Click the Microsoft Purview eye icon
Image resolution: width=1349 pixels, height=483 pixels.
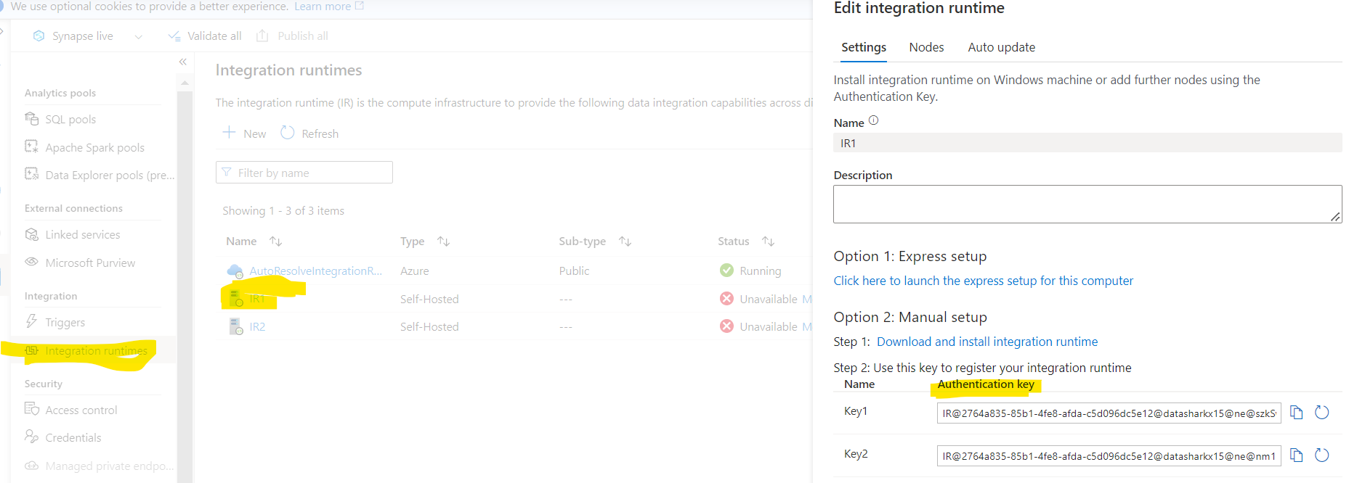coord(32,262)
